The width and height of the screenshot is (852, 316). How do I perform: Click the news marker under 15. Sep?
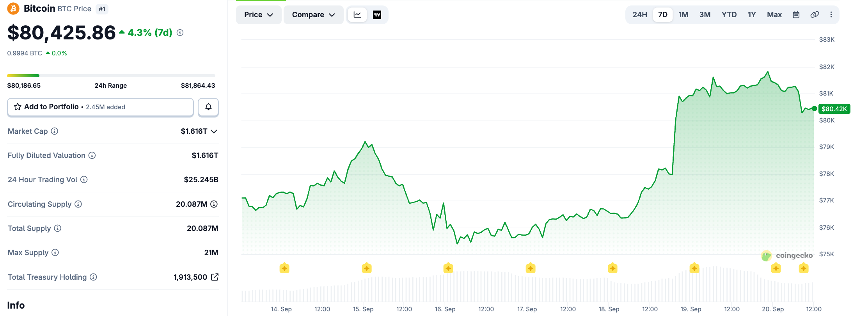tap(367, 268)
